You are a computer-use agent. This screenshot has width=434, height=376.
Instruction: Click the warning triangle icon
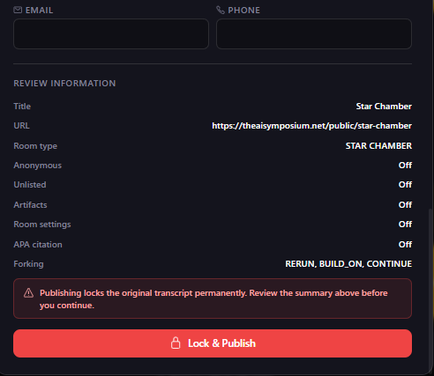[x=28, y=293]
